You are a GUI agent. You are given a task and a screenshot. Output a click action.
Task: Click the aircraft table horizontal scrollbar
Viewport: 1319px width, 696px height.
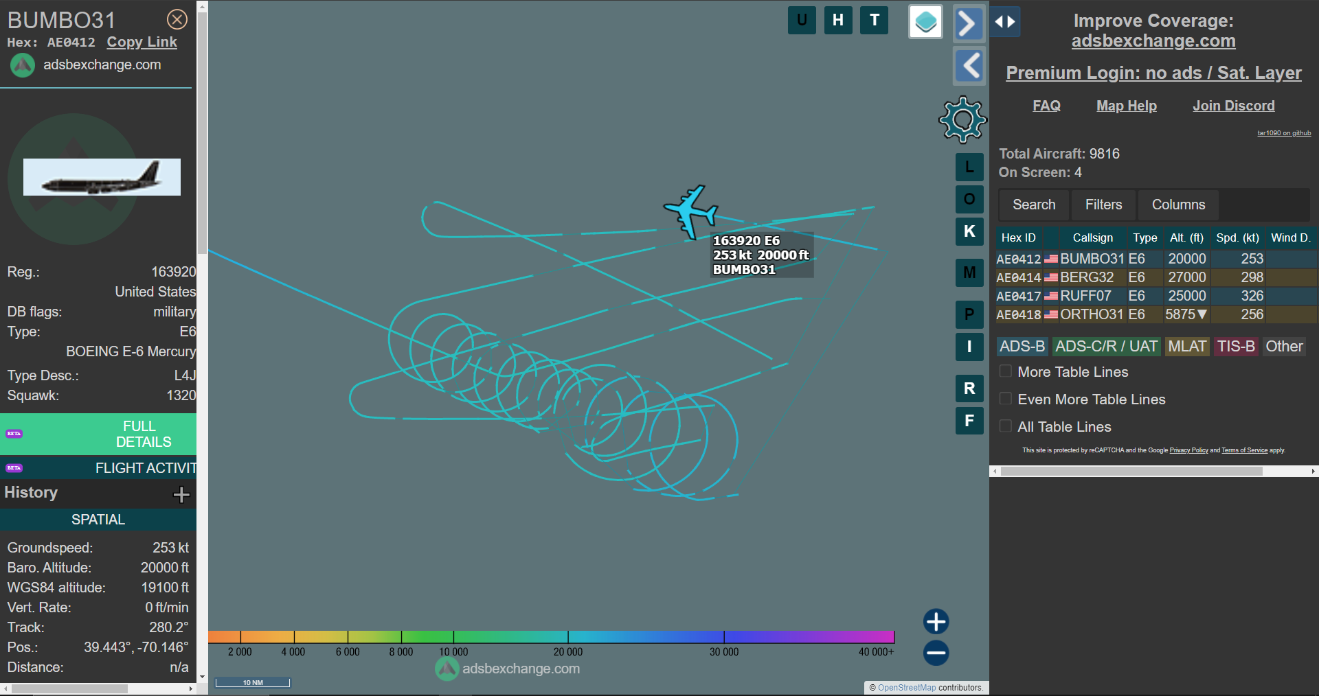[x=1131, y=472]
